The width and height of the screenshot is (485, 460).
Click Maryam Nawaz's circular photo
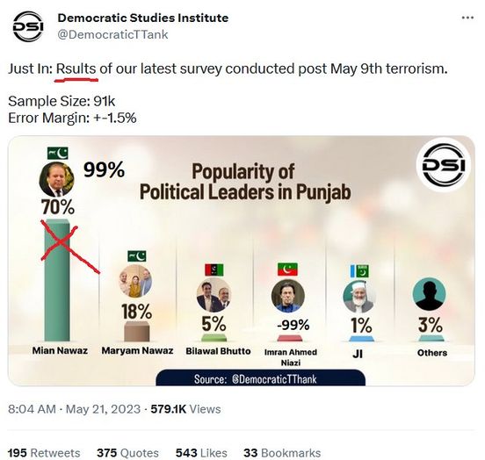click(x=135, y=281)
